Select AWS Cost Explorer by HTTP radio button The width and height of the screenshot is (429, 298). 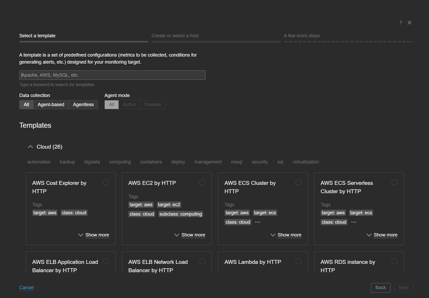pos(106,183)
